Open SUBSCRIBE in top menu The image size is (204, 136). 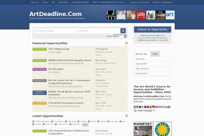pos(63,2)
